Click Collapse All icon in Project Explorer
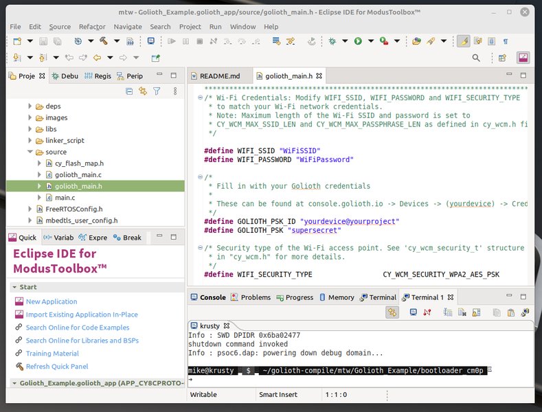The height and width of the screenshot is (412, 542). (129, 91)
